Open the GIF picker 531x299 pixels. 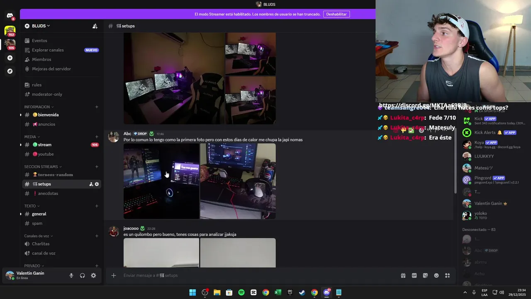pyautogui.click(x=414, y=275)
